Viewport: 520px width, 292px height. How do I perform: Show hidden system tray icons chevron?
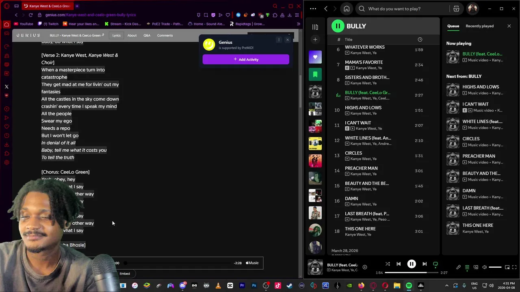447,286
